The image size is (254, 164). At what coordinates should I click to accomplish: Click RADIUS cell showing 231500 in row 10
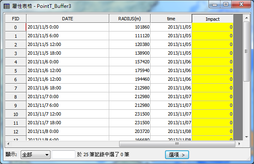tap(129, 114)
